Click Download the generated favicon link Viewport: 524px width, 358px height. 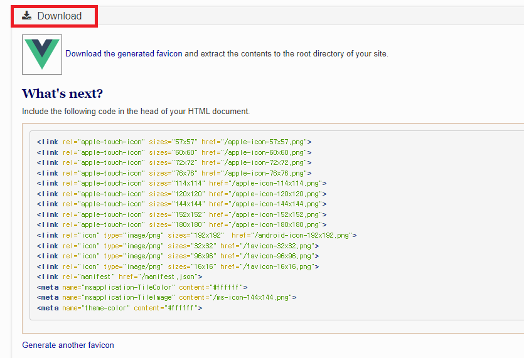tap(124, 54)
